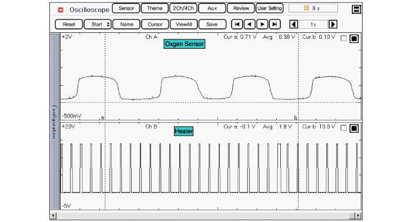Viewport: 412px width, 222px height.
Task: Expand the Configuration side panel
Action: click(55, 121)
